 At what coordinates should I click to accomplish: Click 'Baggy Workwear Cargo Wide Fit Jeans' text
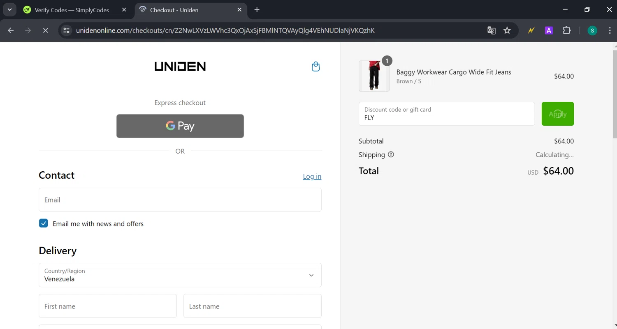coord(454,72)
